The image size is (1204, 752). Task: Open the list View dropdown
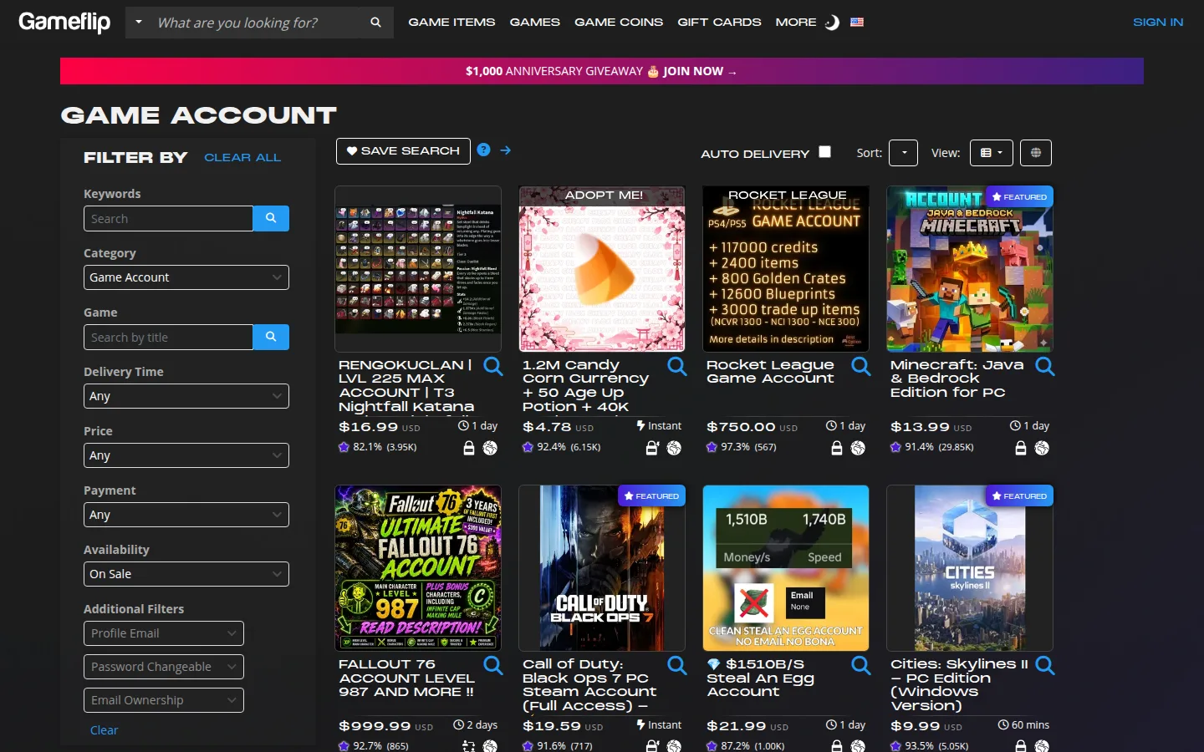[x=992, y=153]
